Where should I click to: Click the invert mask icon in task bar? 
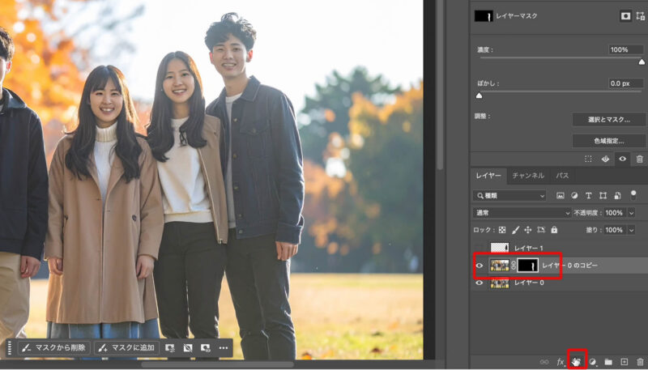point(188,347)
